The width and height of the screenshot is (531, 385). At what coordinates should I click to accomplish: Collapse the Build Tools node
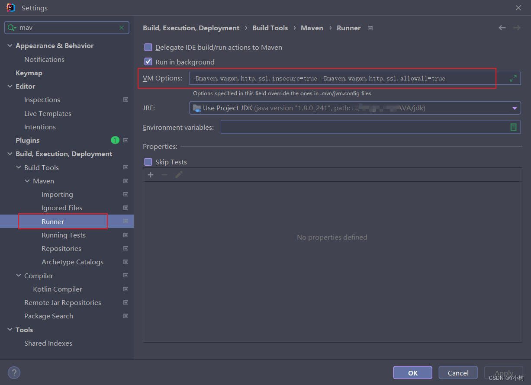(19, 167)
